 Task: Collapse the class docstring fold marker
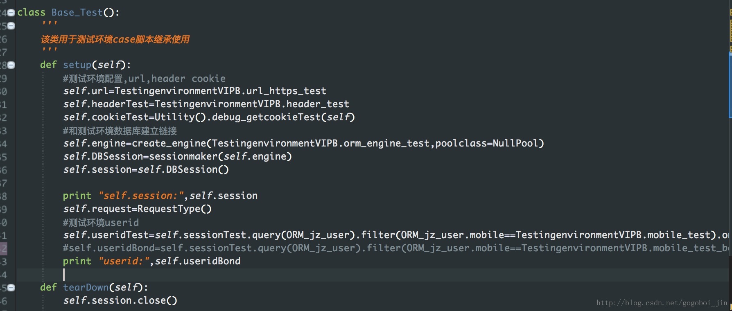11,26
